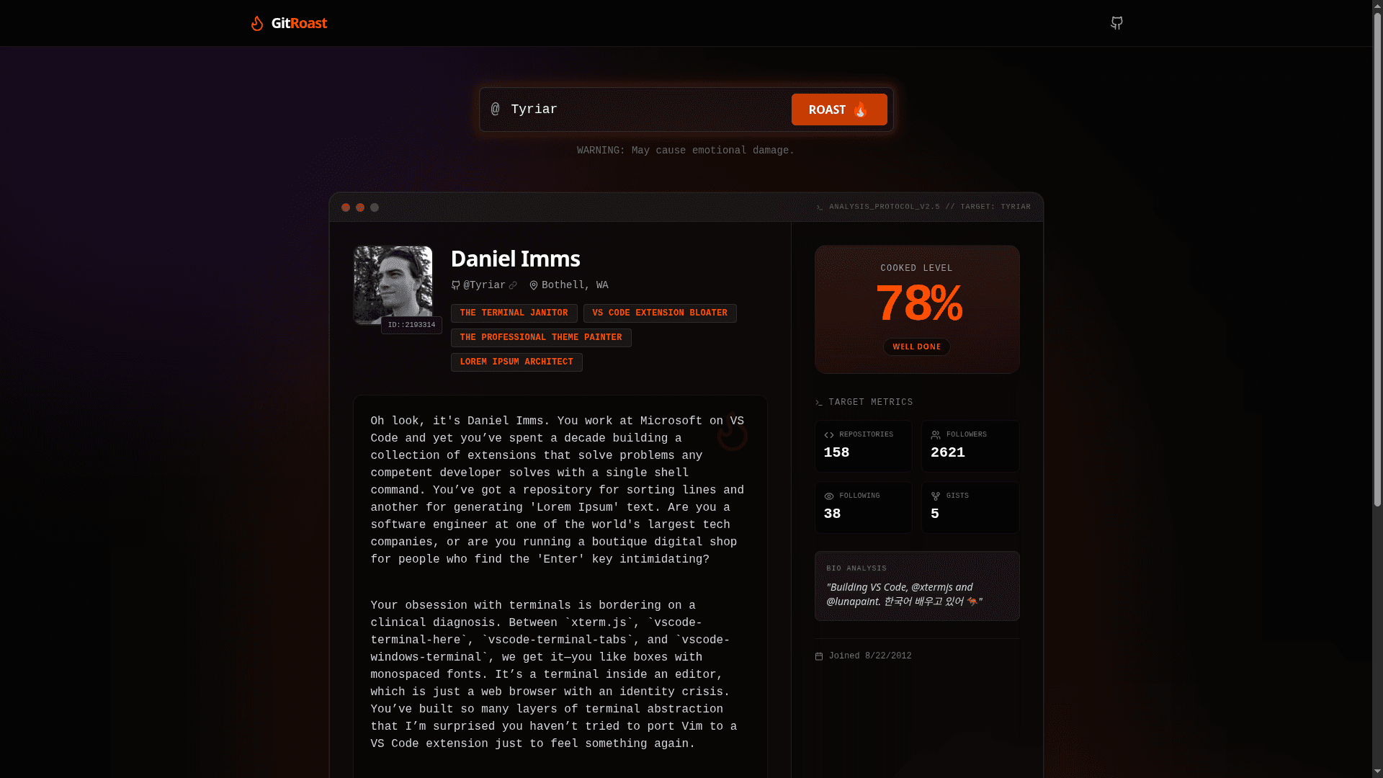Click the terminal icon beside ANALYSIS_PROTOCOL
Screen dimensions: 1383x778
click(x=820, y=207)
